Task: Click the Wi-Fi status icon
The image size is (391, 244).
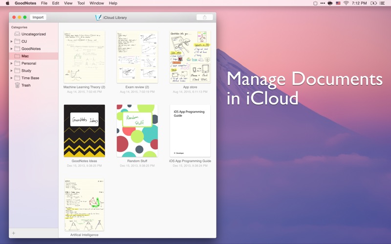Action: pos(346,3)
